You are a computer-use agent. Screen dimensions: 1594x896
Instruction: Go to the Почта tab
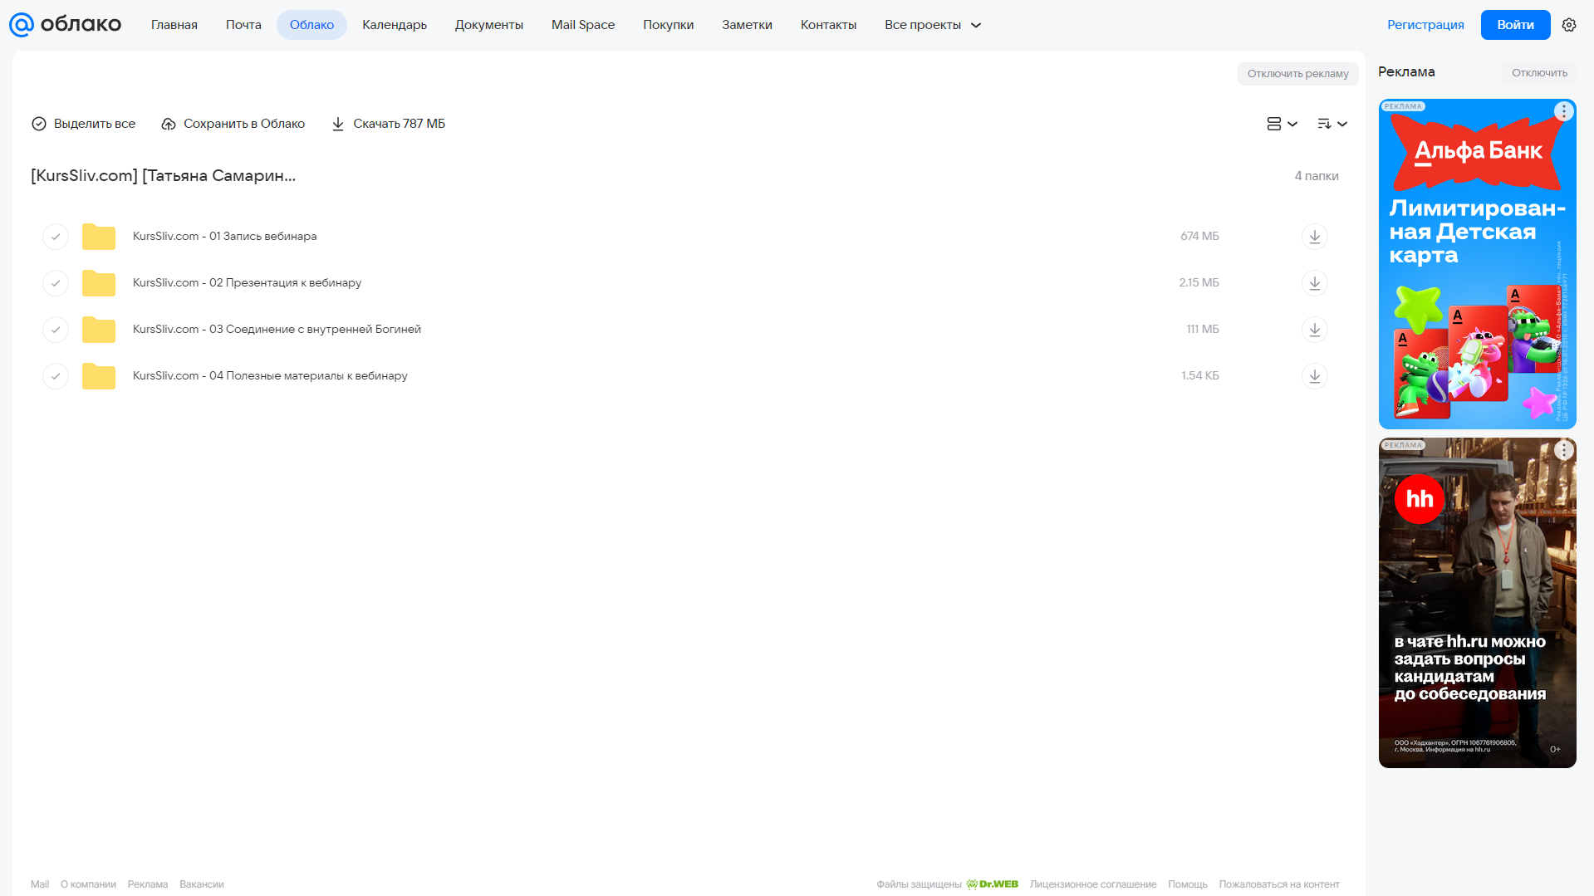click(x=243, y=25)
